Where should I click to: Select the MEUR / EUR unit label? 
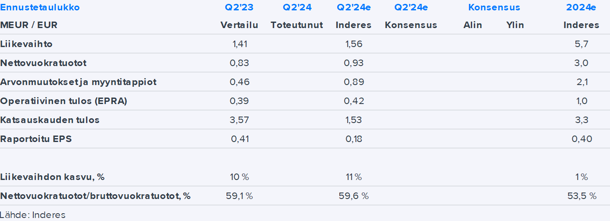point(29,25)
